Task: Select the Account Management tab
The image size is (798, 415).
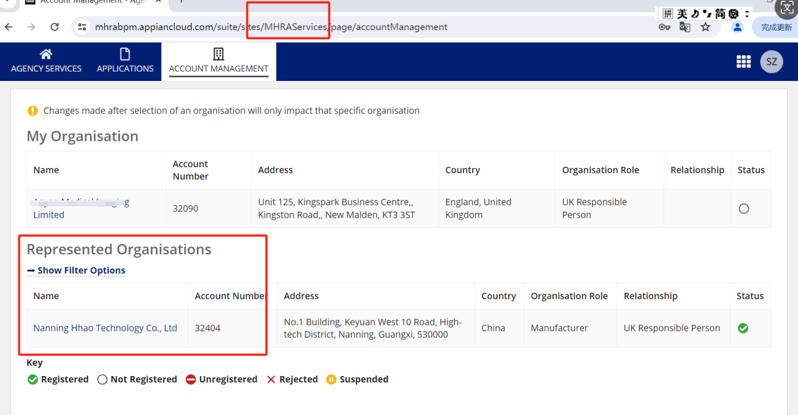Action: [218, 61]
